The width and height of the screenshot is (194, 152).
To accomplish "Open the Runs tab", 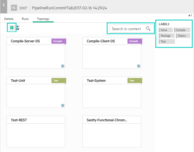I will (x=25, y=19).
